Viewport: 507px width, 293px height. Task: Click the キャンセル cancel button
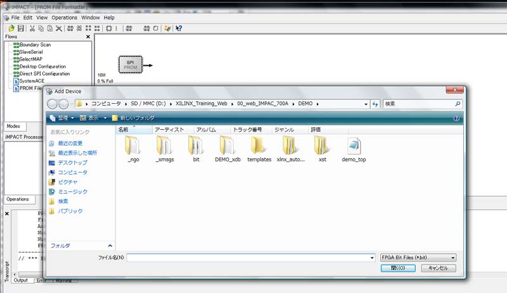(x=439, y=268)
